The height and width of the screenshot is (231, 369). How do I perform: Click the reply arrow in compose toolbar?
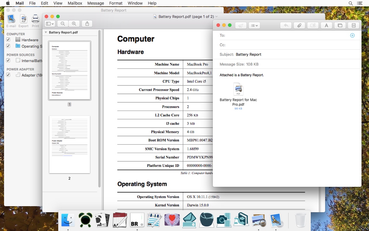pyautogui.click(x=286, y=25)
